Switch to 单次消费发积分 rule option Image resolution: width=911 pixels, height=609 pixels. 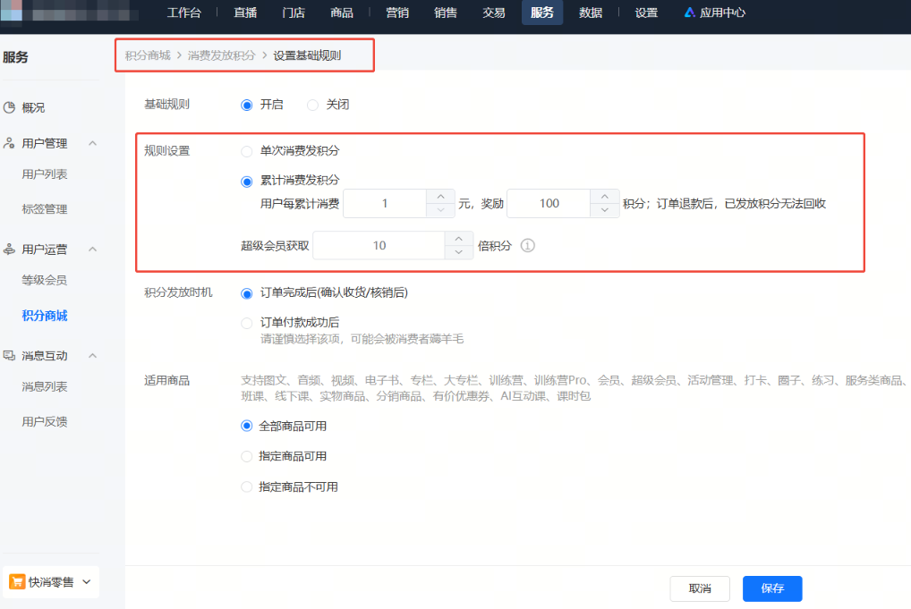(x=247, y=150)
